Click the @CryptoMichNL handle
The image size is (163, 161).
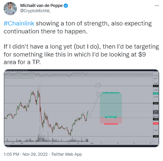[35, 11]
